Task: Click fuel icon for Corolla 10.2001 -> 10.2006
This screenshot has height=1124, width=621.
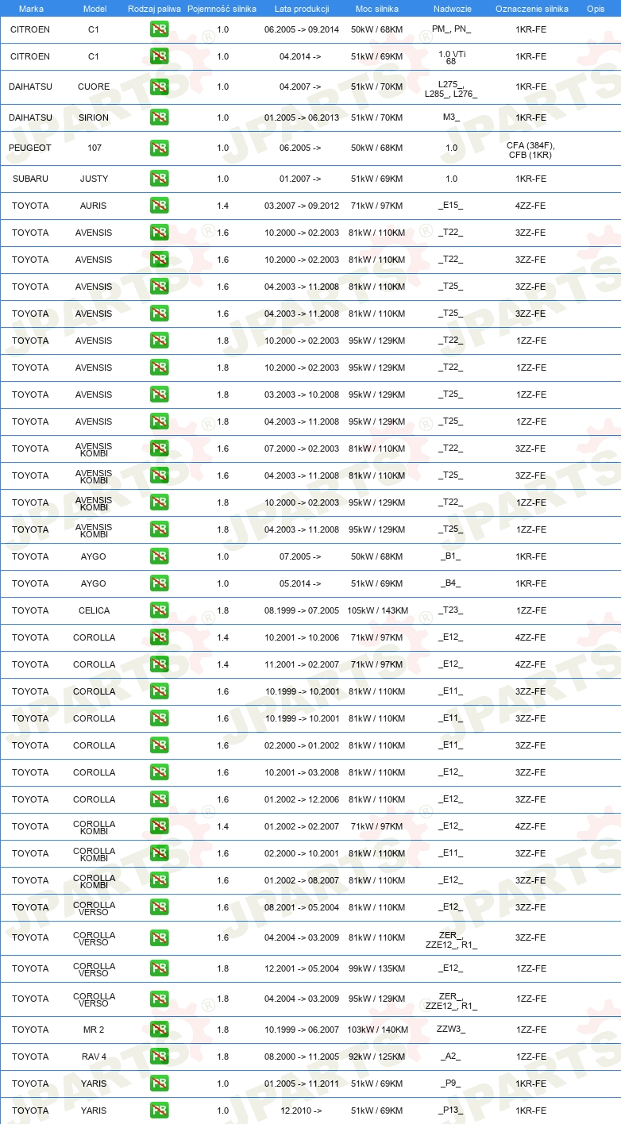Action: click(x=159, y=637)
